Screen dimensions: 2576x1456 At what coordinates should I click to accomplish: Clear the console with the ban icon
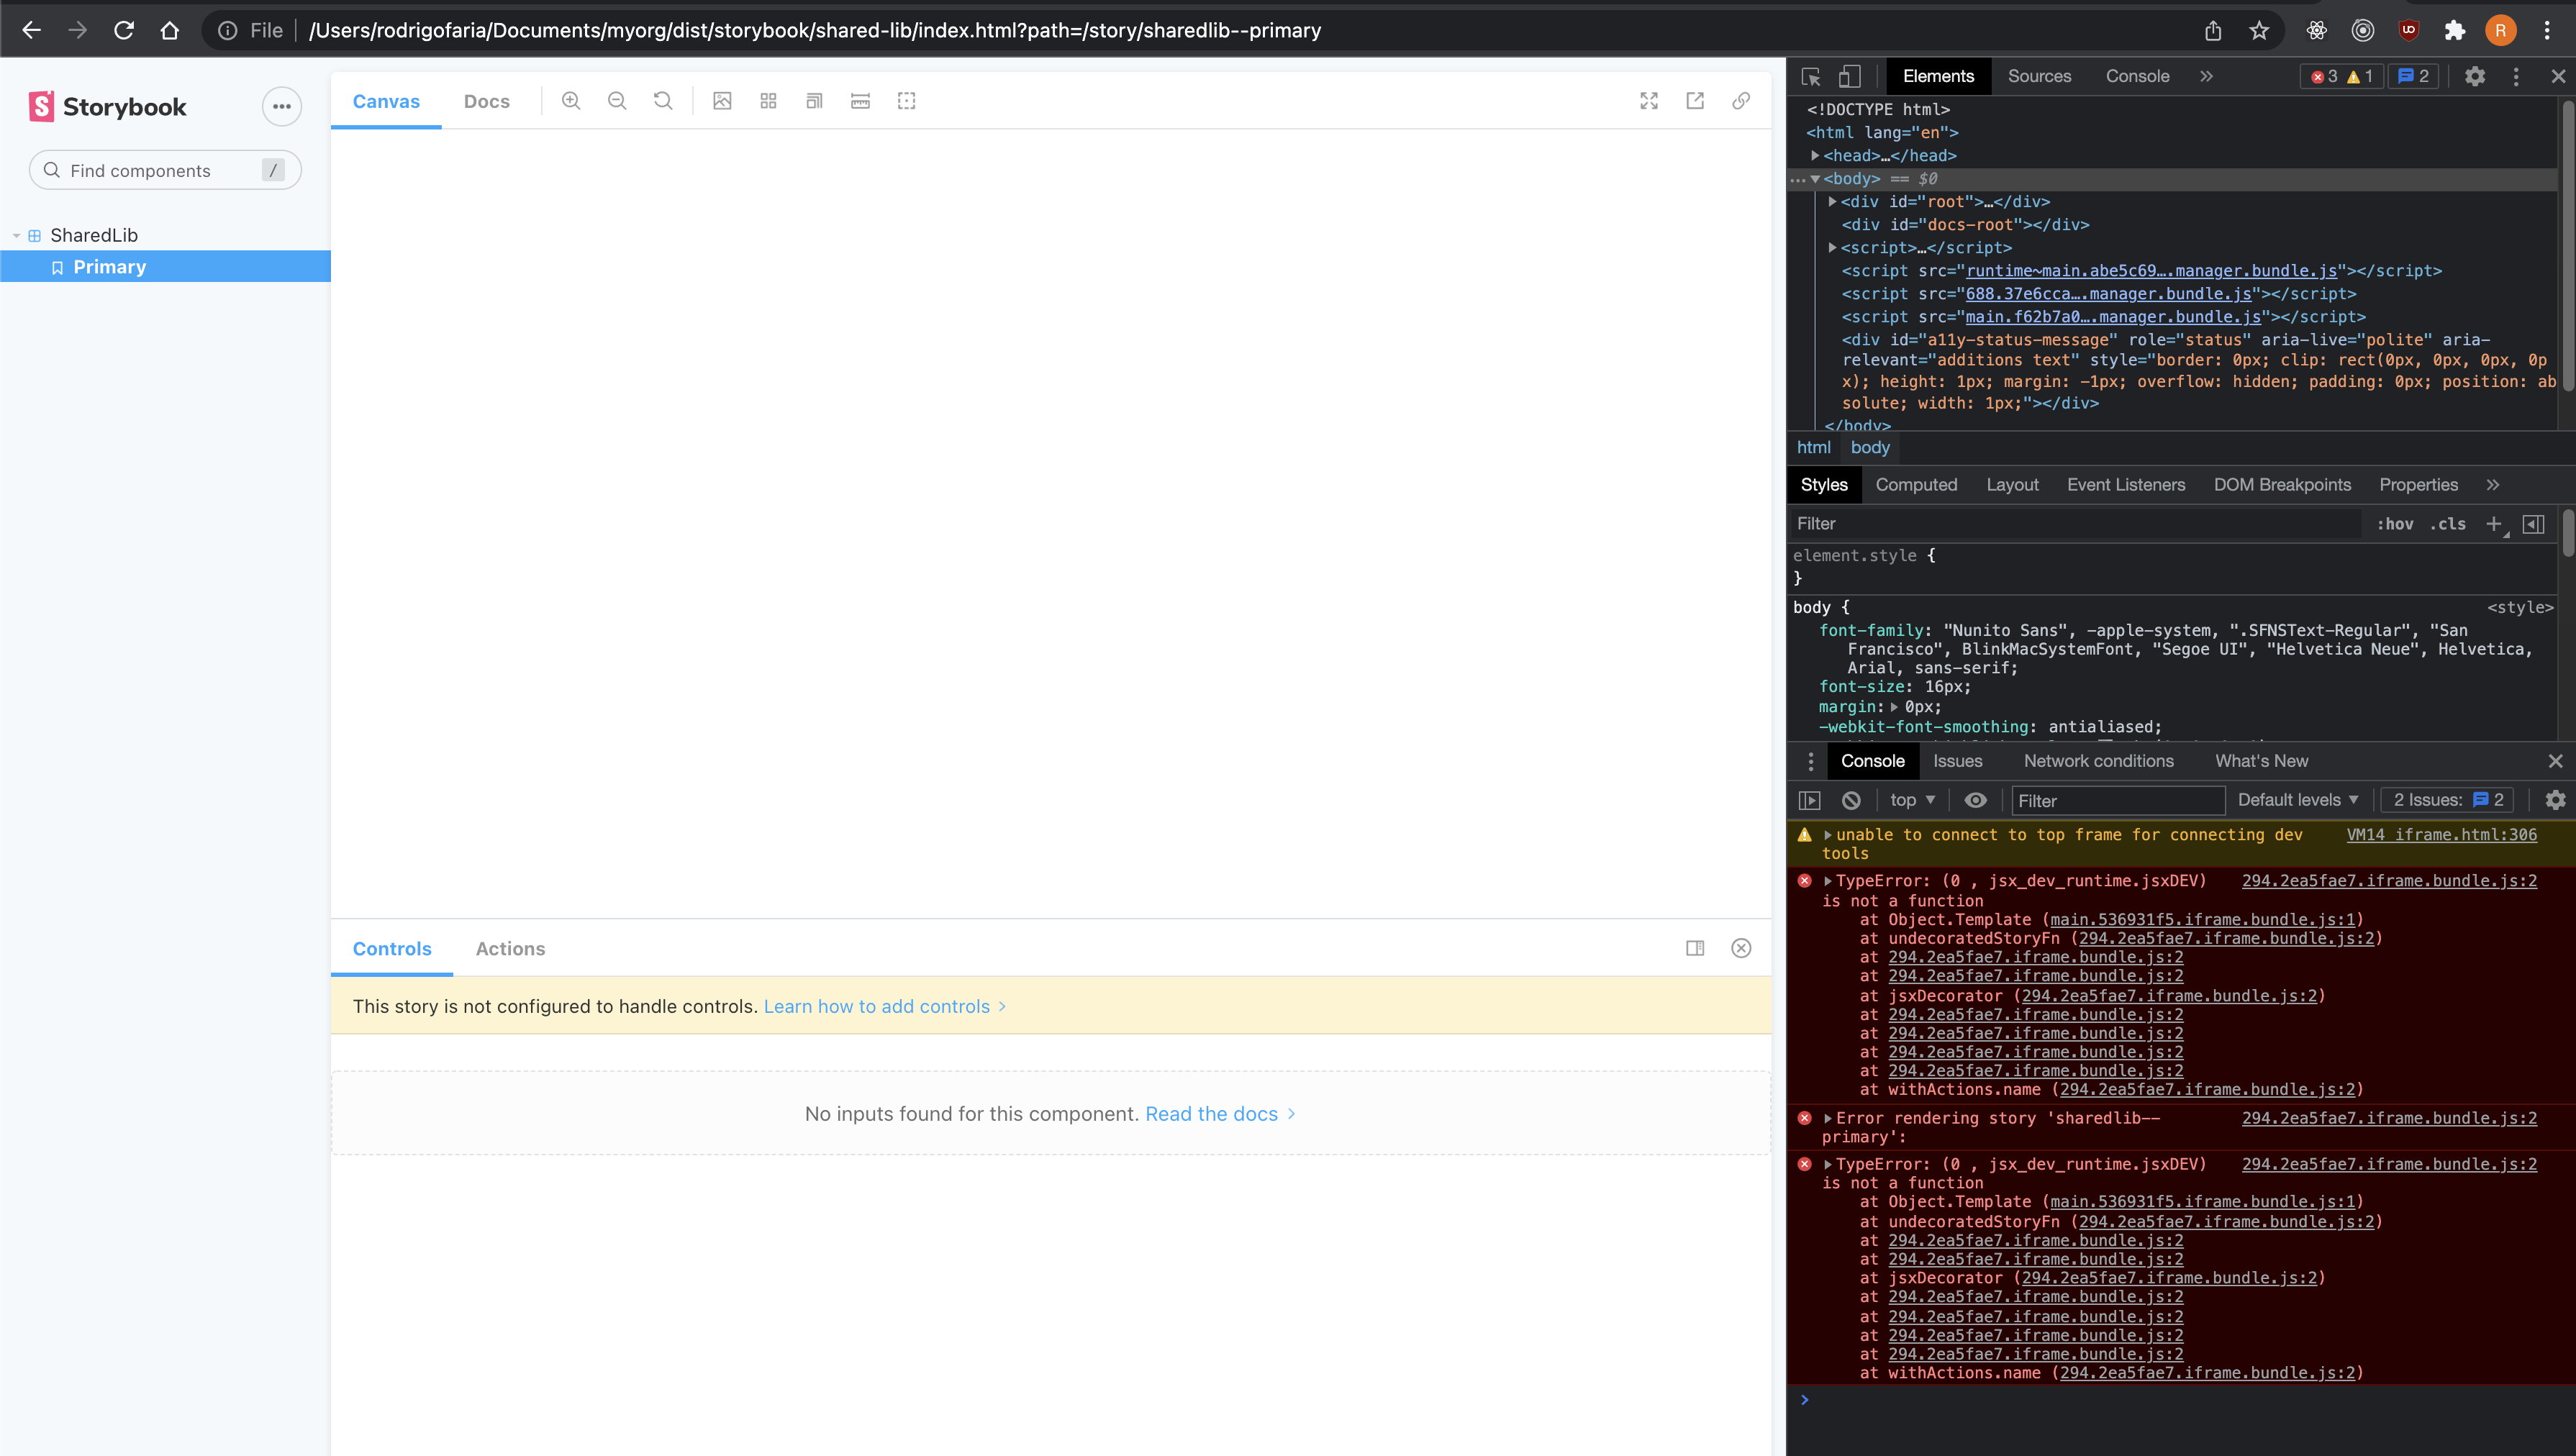point(1851,800)
